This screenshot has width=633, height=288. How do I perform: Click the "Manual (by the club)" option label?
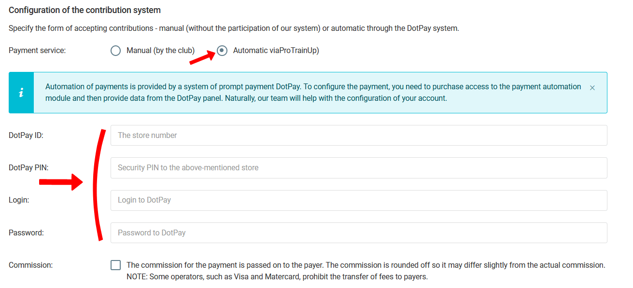[160, 51]
